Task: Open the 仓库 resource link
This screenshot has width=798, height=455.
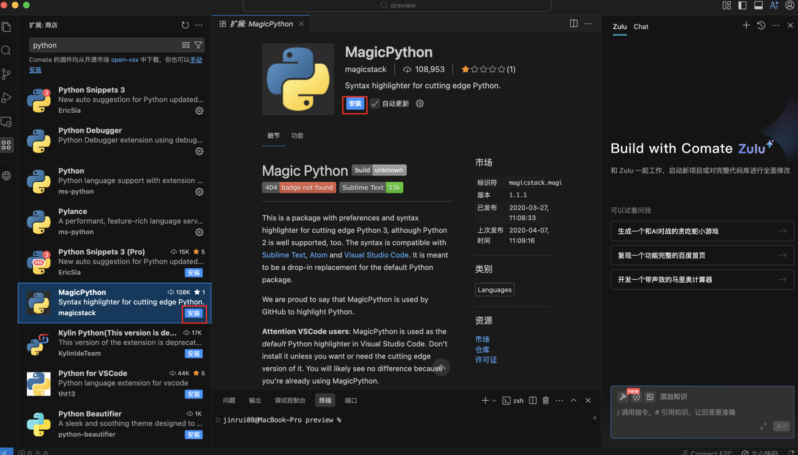Action: tap(482, 350)
